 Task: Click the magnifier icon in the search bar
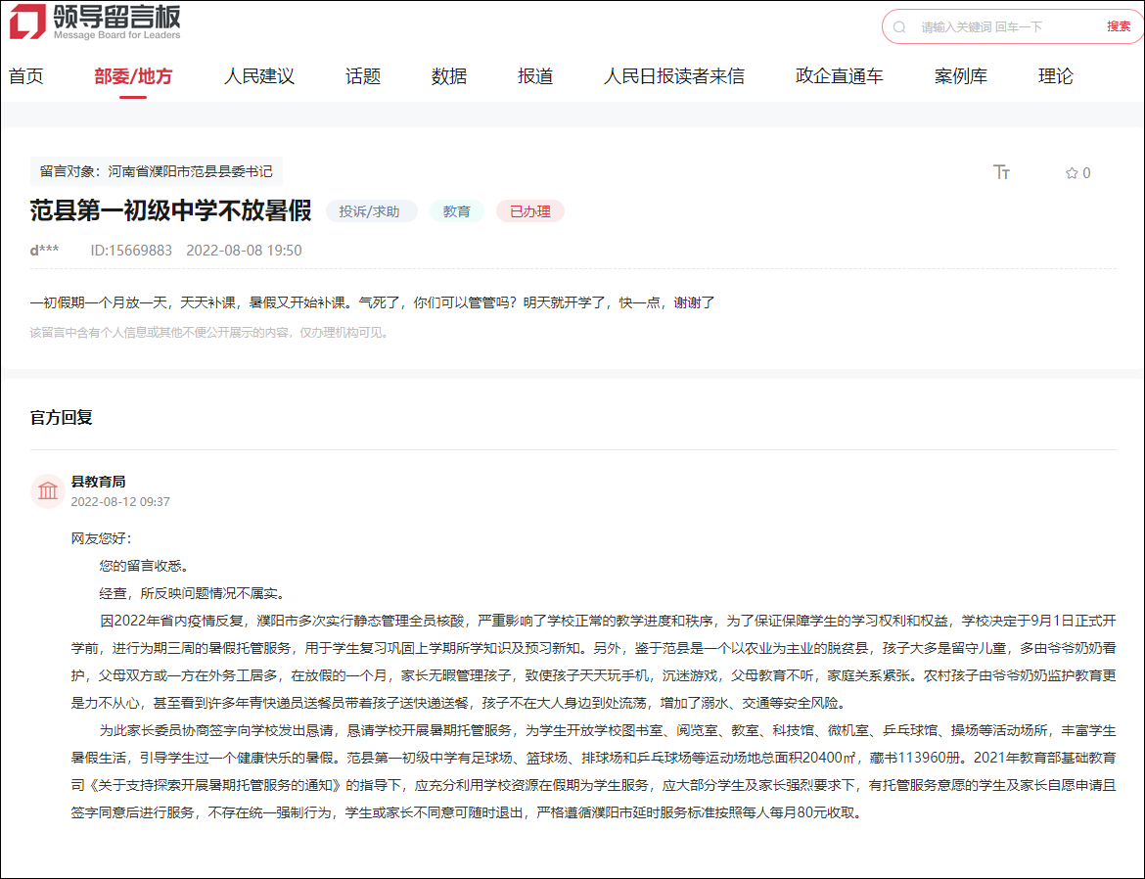(x=898, y=26)
